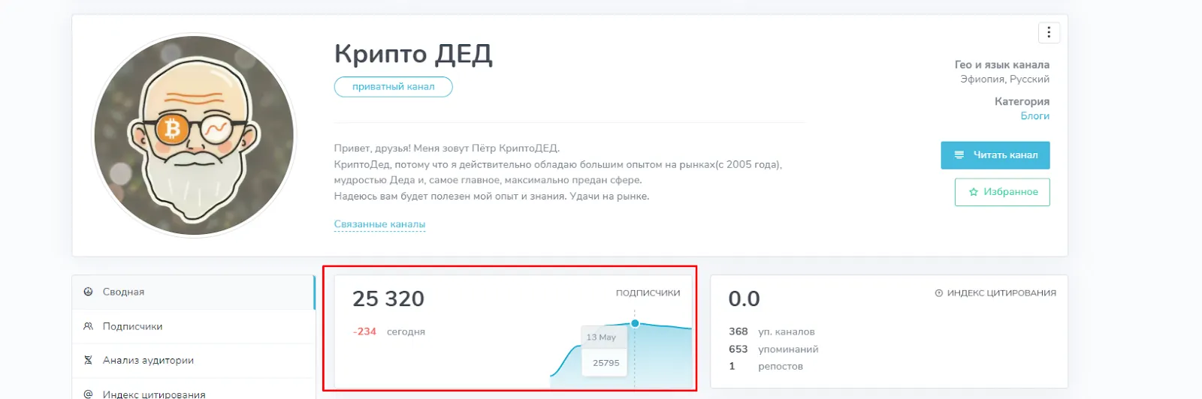The image size is (1202, 399).
Task: Click the Подписчики people icon
Action: click(x=88, y=326)
